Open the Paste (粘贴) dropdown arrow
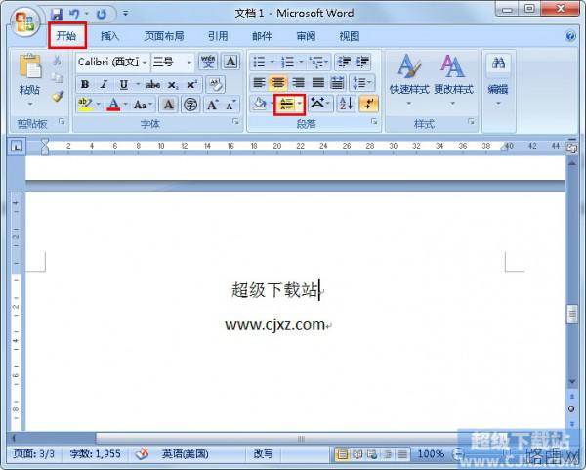The image size is (586, 470). point(30,104)
